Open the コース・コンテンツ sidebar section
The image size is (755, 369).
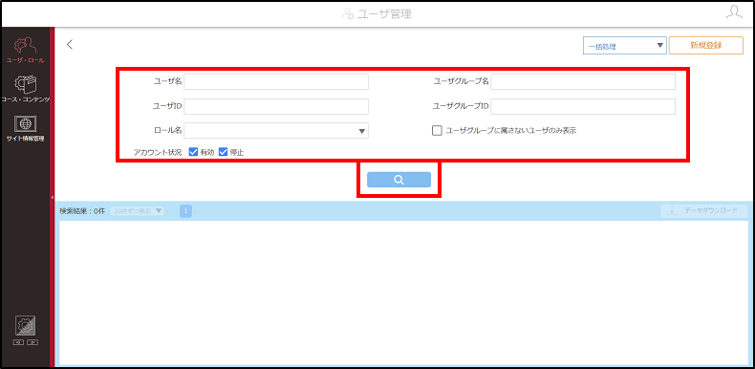pyautogui.click(x=25, y=90)
